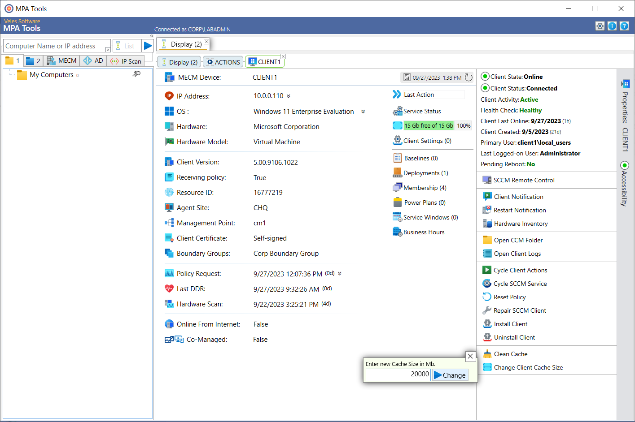Image resolution: width=635 pixels, height=422 pixels.
Task: Click the Co-Managed icon
Action: (174, 339)
